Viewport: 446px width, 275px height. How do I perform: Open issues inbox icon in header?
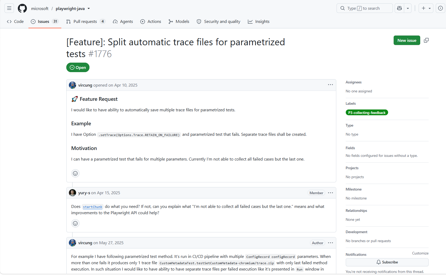click(x=440, y=8)
